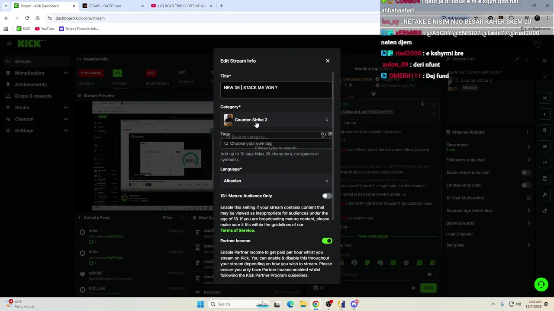Open Achievements in the sidebar
Viewport: 554px width, 311px height.
tap(31, 85)
